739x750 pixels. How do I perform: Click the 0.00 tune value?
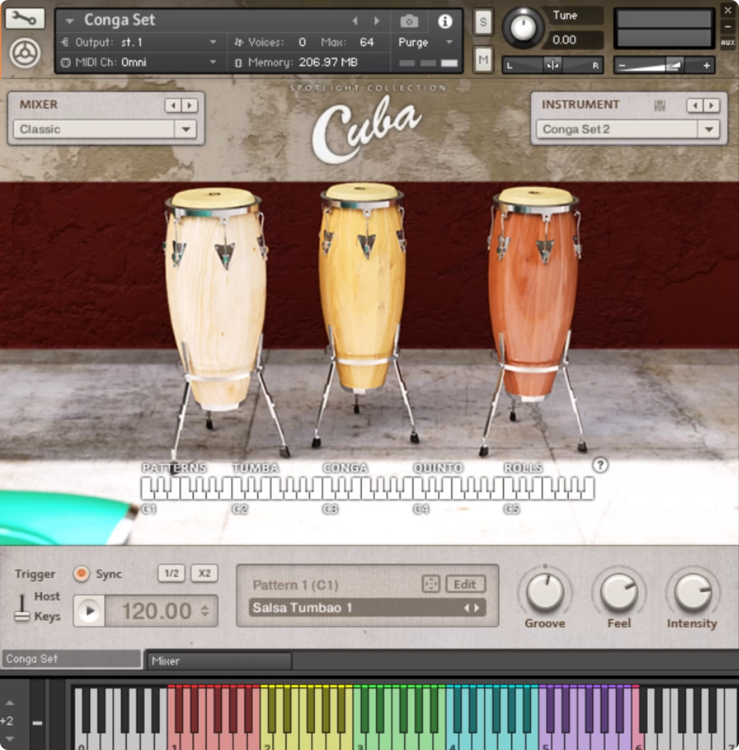[565, 40]
